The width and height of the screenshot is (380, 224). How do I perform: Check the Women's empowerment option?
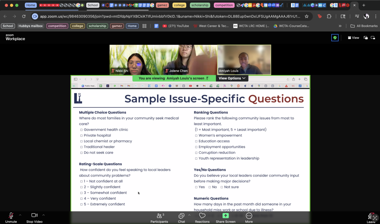196,136
